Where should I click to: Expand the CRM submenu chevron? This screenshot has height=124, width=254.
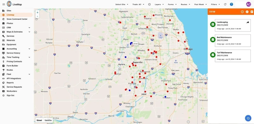pyautogui.click(x=29, y=28)
